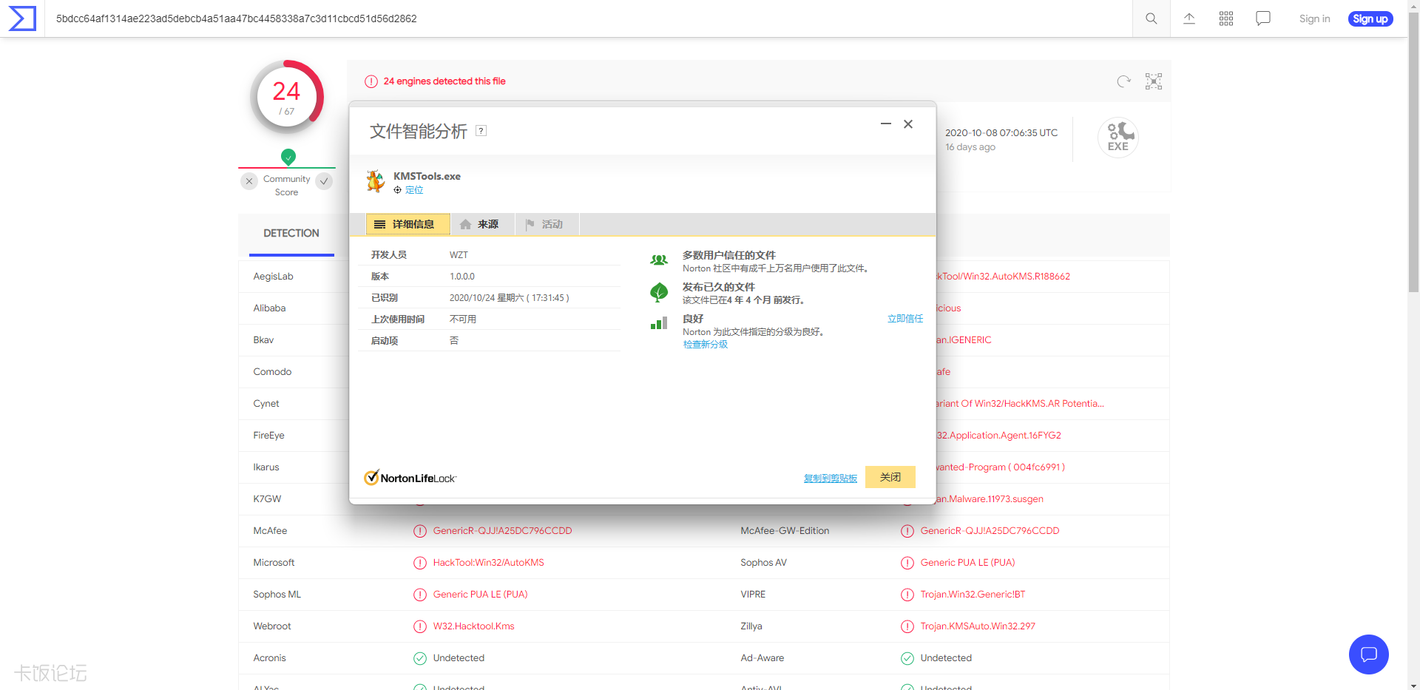Click the reanalyze refresh icon

point(1123,81)
